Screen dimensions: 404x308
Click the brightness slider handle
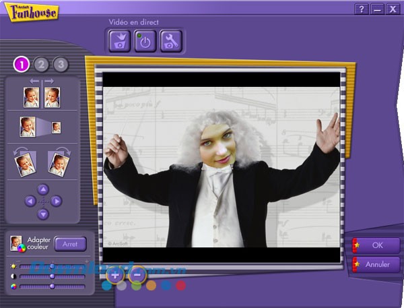pyautogui.click(x=52, y=266)
